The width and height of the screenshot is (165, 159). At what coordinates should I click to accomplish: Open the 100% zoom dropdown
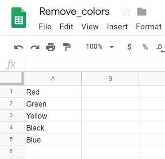click(100, 47)
